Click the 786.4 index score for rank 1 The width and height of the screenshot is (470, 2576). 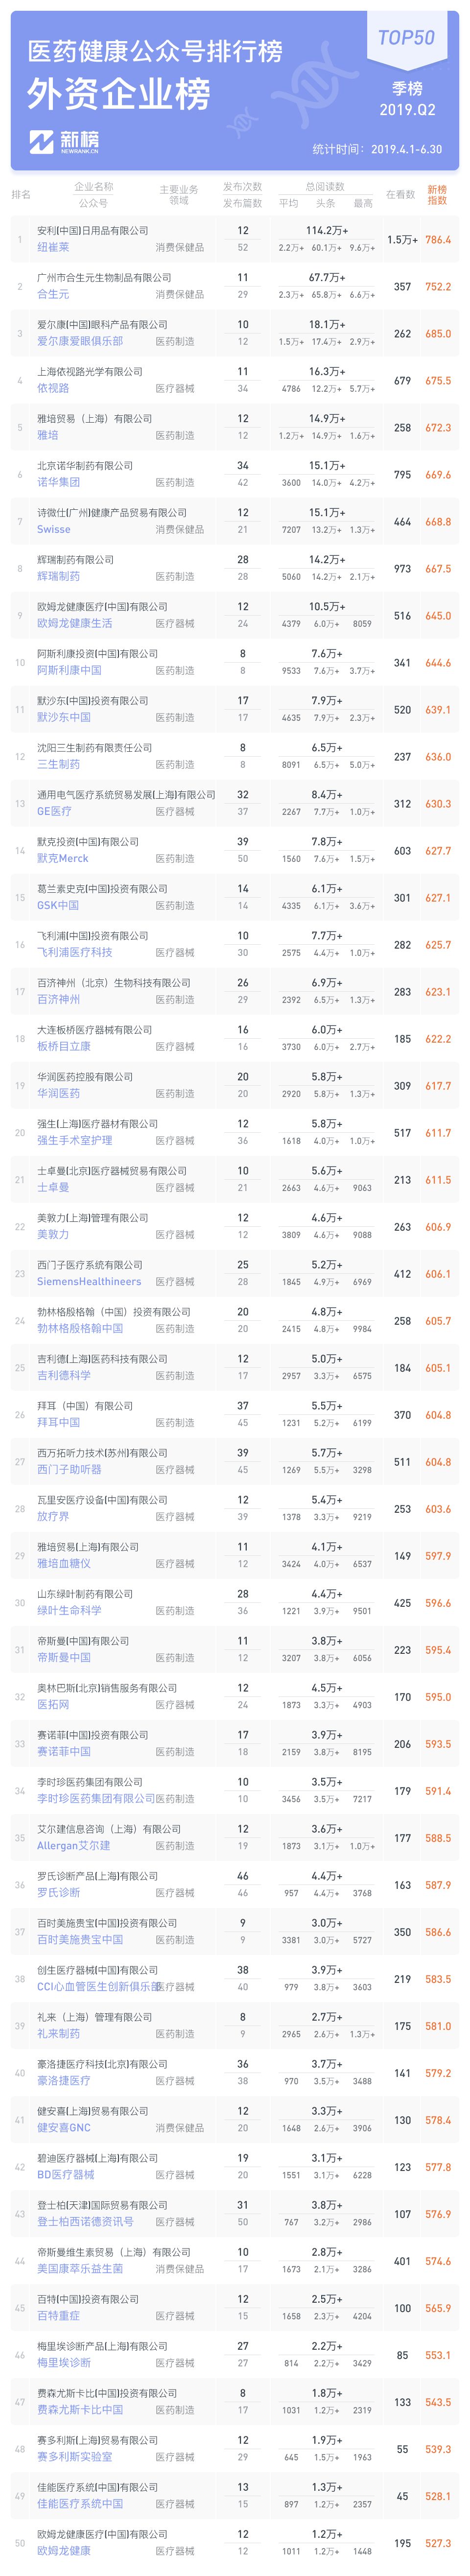click(x=438, y=240)
